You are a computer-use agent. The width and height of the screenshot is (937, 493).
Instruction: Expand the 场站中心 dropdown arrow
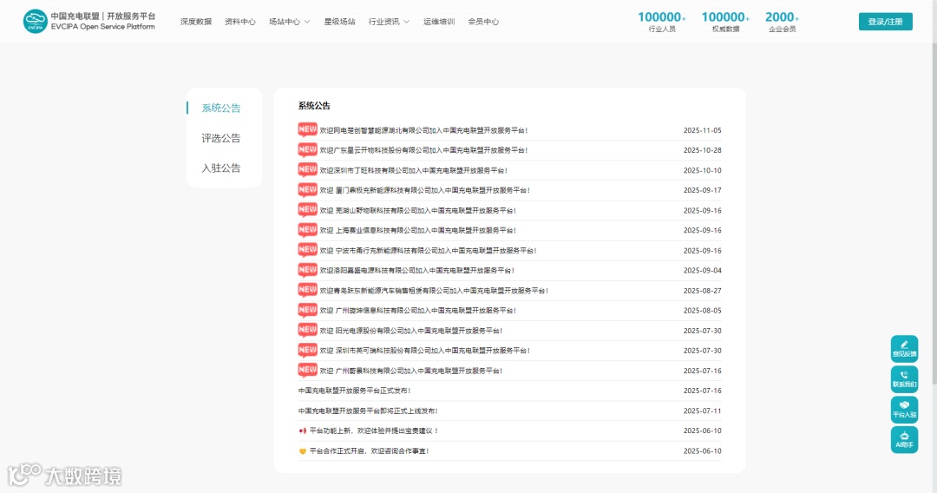307,22
